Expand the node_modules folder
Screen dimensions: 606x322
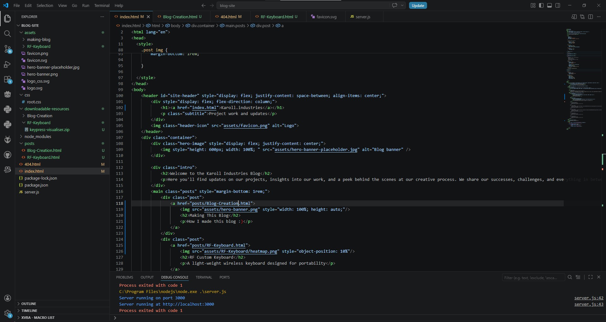pos(38,136)
